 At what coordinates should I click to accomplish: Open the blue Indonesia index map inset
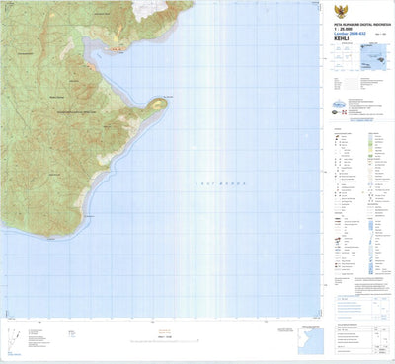pos(374,57)
